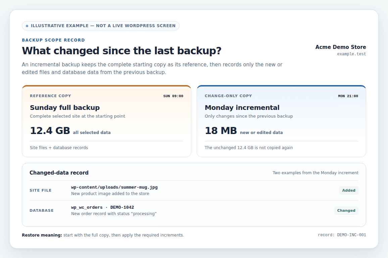Image resolution: width=388 pixels, height=258 pixels.
Task: Click the heading 'What changed since the last backup?'
Action: click(122, 51)
